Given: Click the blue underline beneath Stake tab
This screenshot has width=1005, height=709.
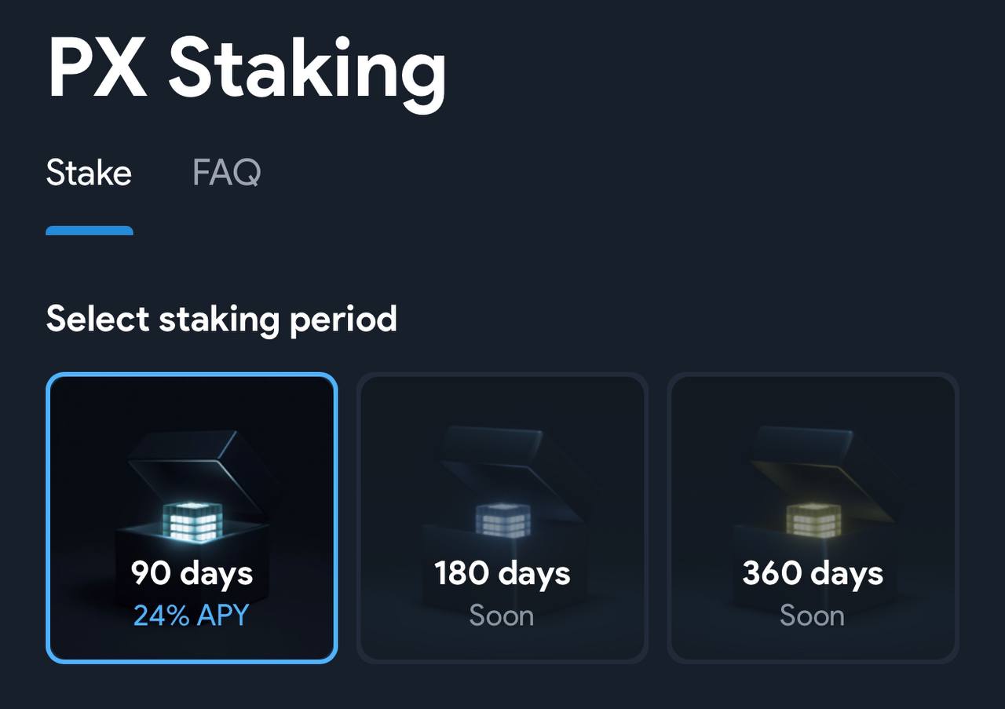Looking at the screenshot, I should pyautogui.click(x=90, y=231).
